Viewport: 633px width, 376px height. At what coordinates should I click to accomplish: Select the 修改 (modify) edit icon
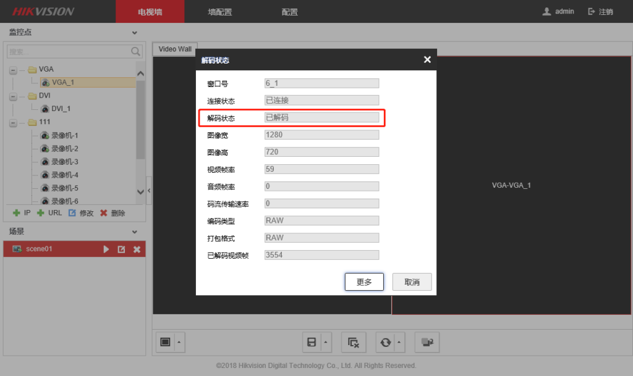coord(72,213)
